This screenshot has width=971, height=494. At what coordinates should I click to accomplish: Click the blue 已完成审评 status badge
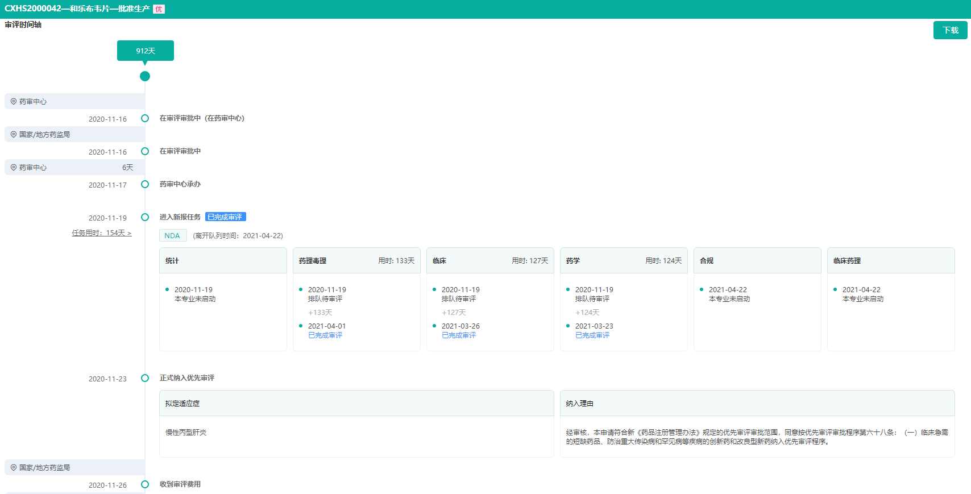pos(225,217)
